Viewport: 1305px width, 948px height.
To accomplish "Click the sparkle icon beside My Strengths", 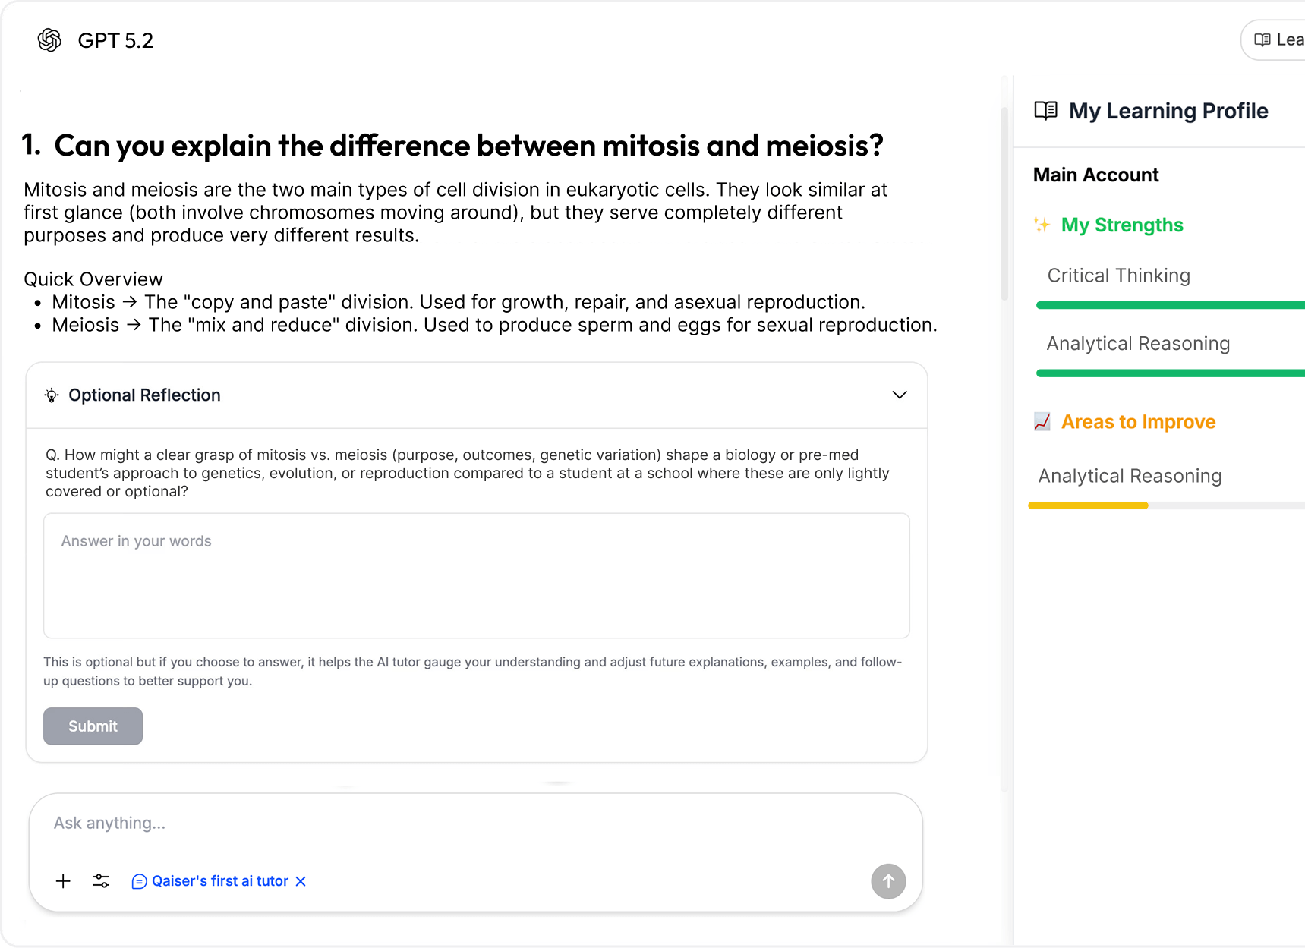I will (1042, 225).
